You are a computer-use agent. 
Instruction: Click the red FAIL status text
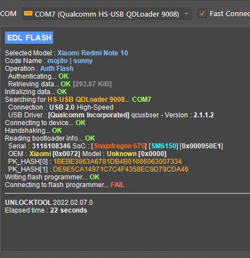(118, 185)
